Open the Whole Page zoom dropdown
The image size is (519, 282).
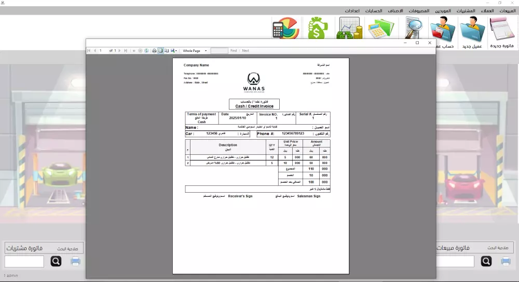(195, 51)
